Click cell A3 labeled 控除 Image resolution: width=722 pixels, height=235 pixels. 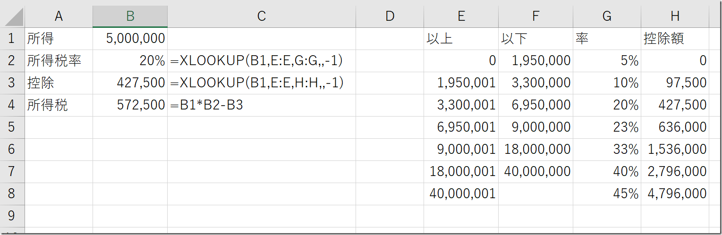(59, 83)
